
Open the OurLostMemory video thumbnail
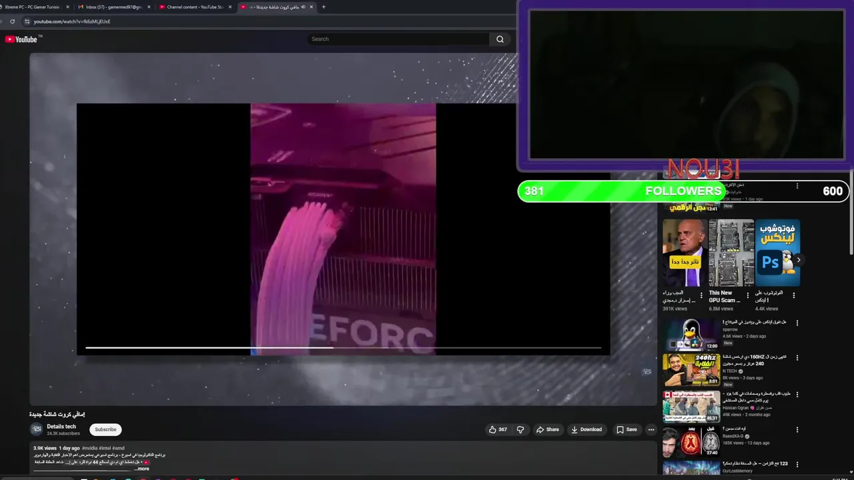coord(691,468)
